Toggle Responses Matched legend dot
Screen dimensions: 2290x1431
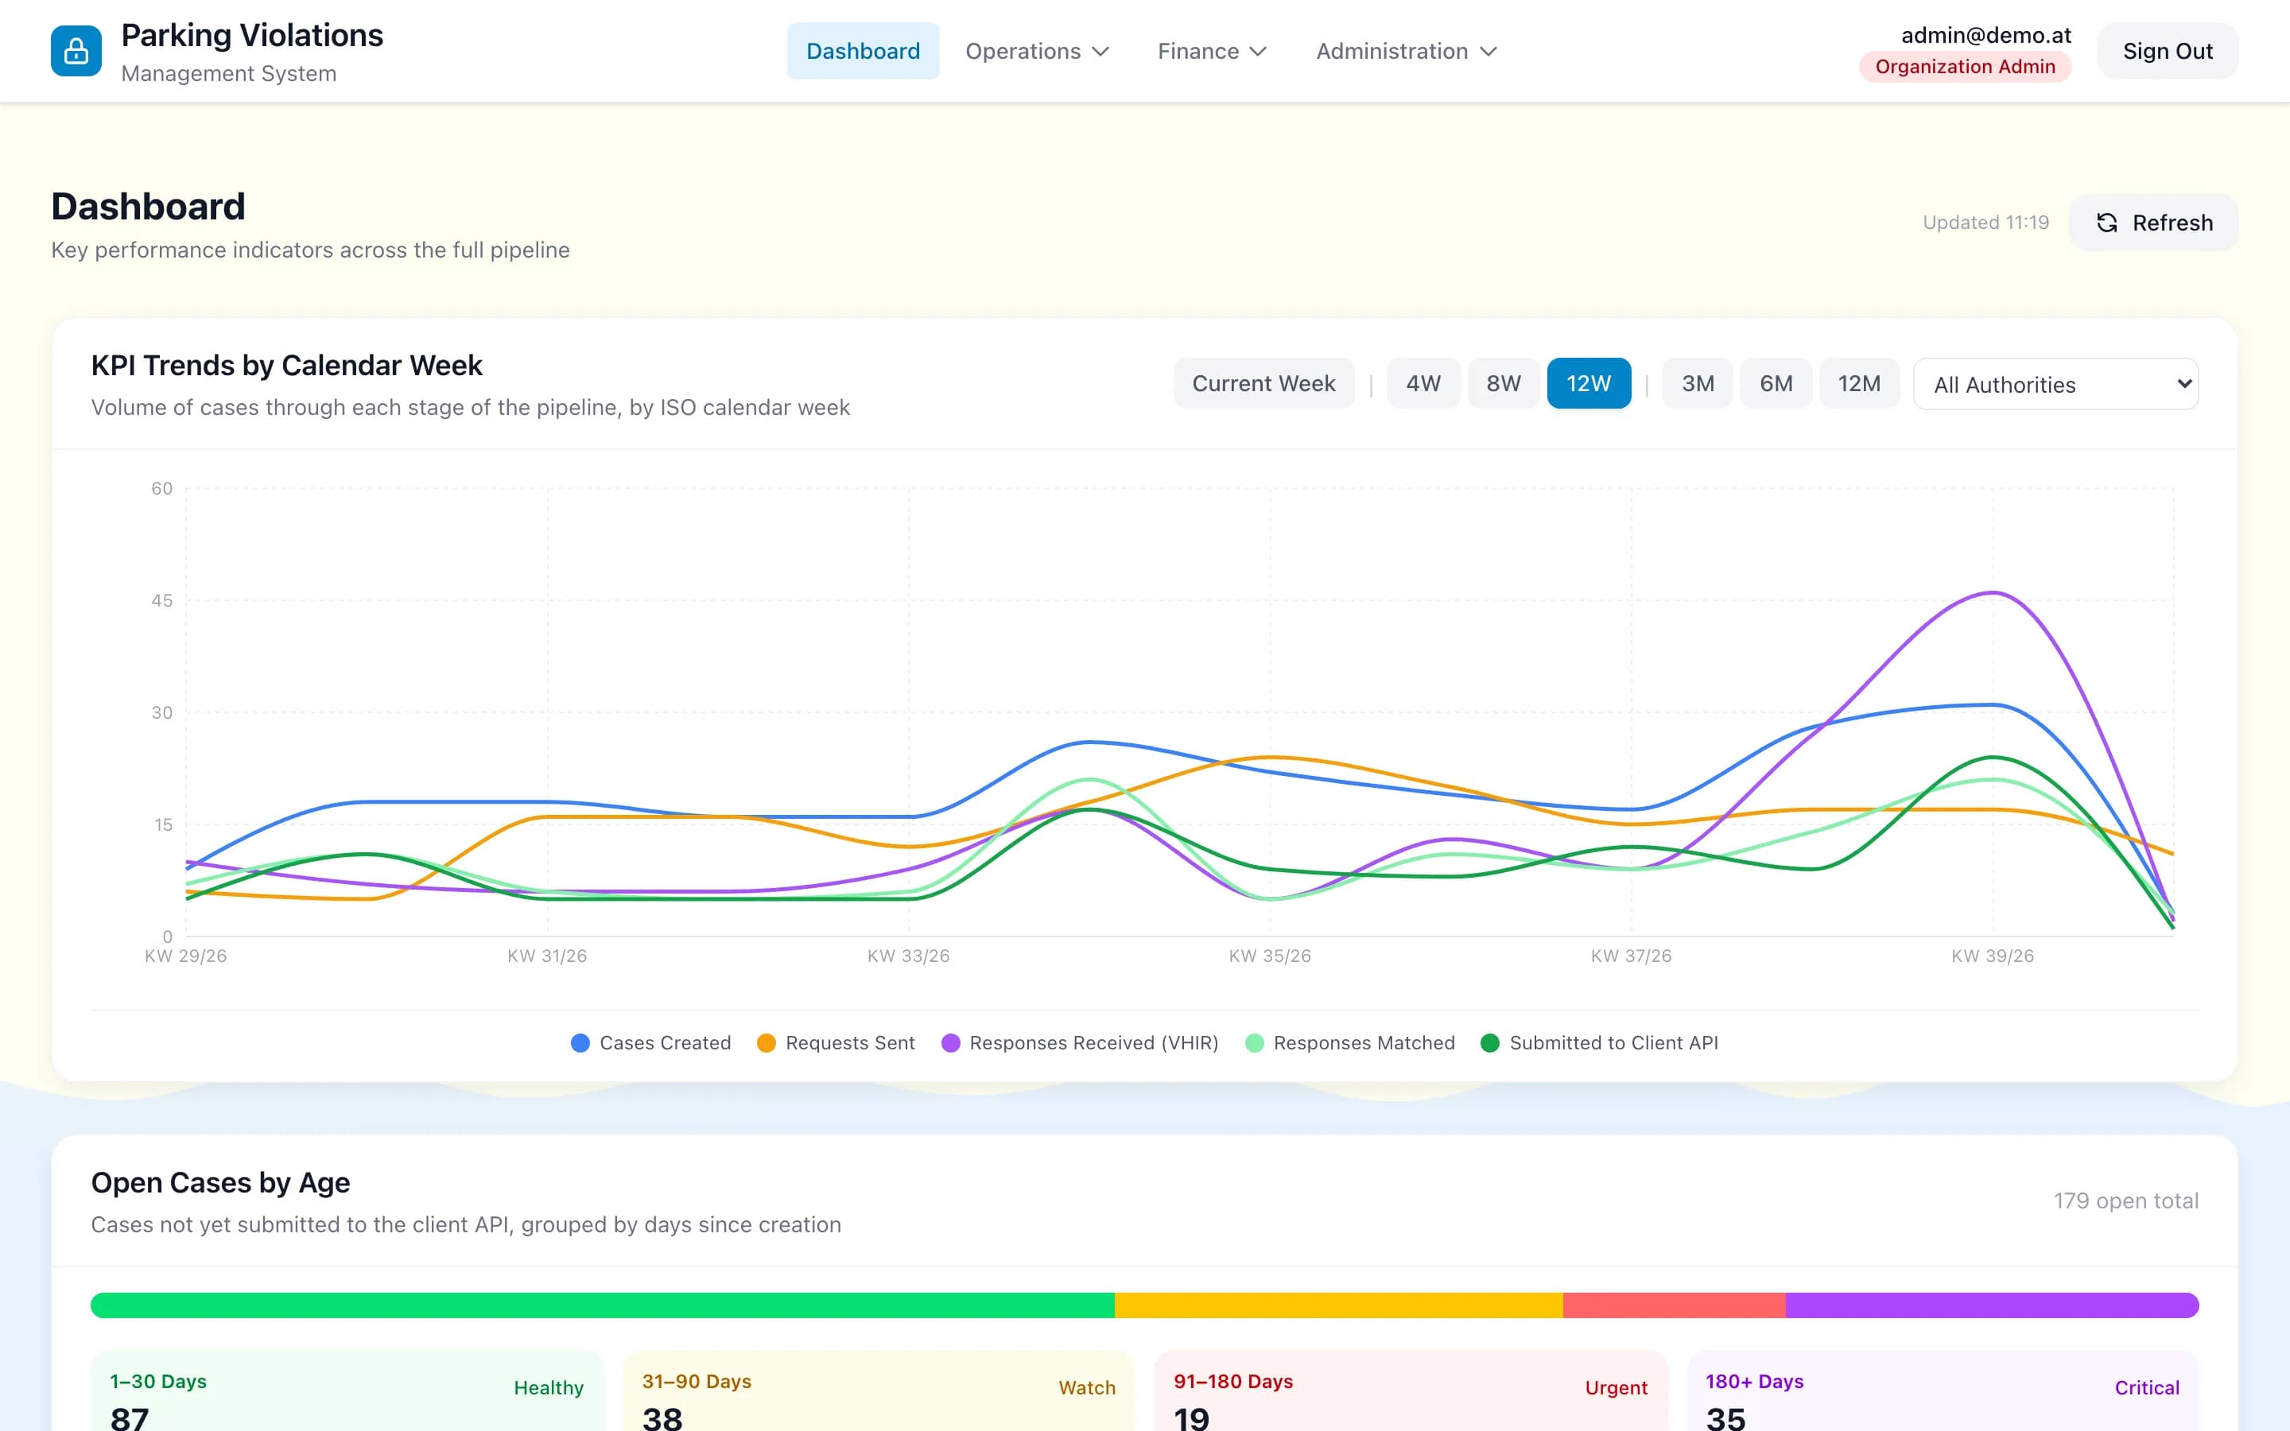pos(1255,1043)
